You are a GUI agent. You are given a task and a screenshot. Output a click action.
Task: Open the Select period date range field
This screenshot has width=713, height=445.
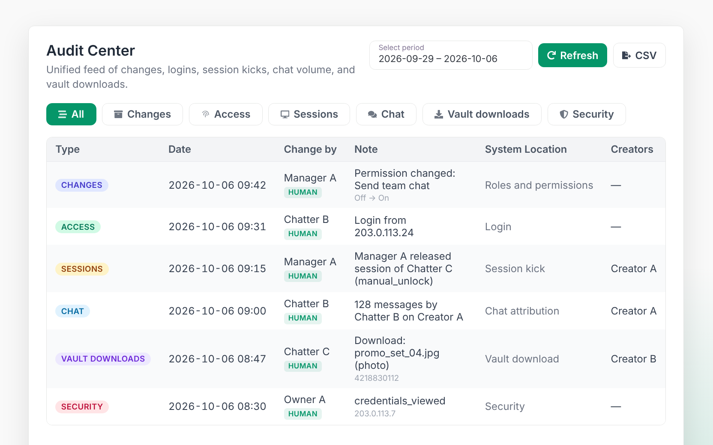coord(451,55)
